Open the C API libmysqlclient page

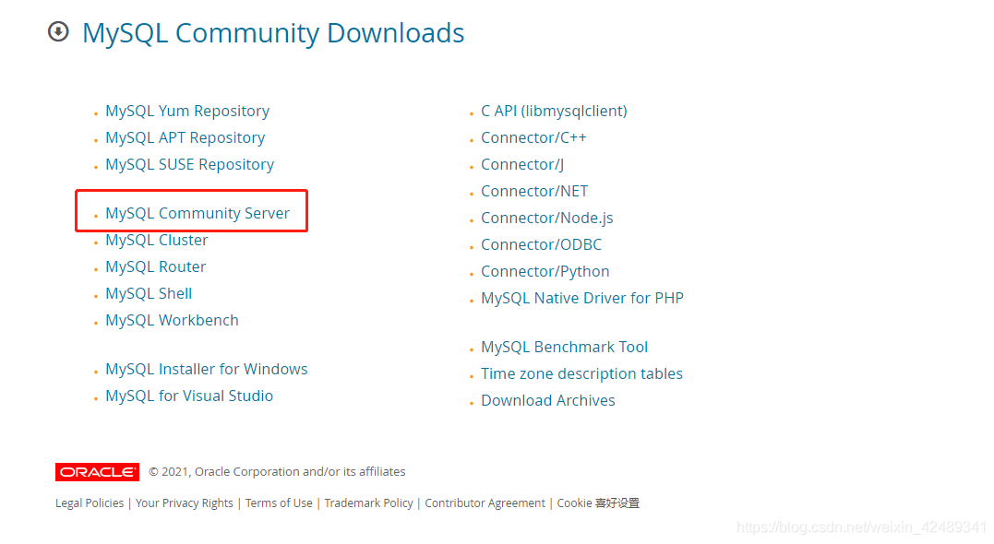[554, 110]
